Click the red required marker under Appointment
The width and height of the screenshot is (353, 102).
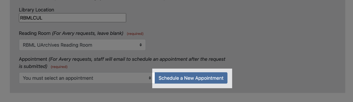coord(59,67)
